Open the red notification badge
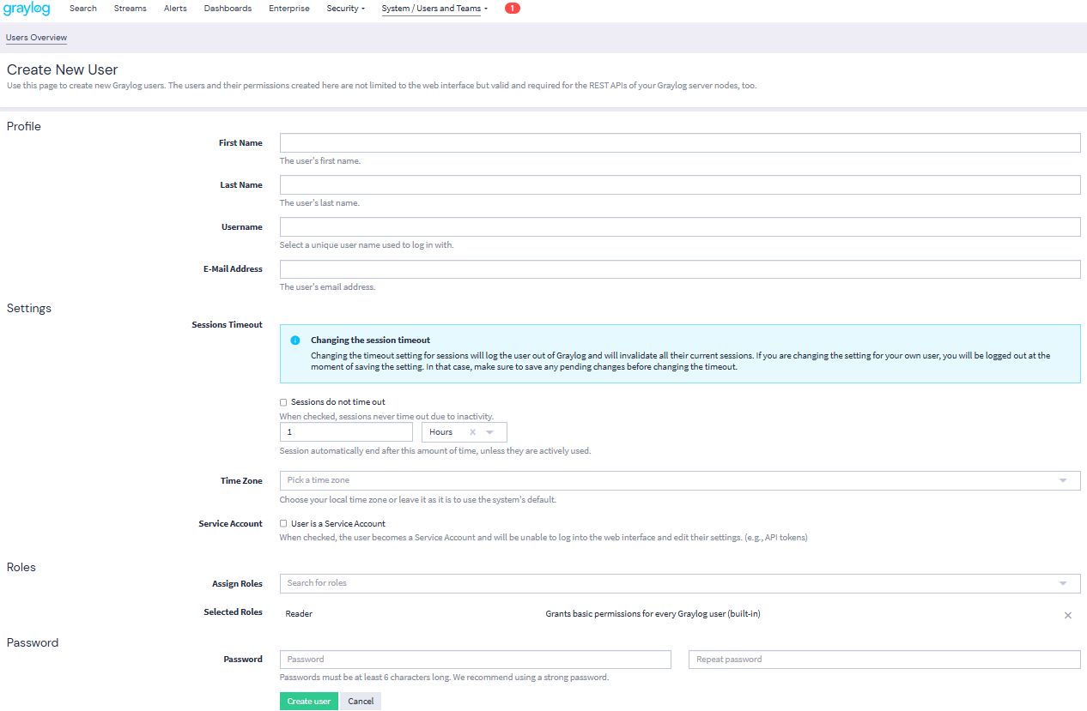The image size is (1087, 711). (x=512, y=9)
